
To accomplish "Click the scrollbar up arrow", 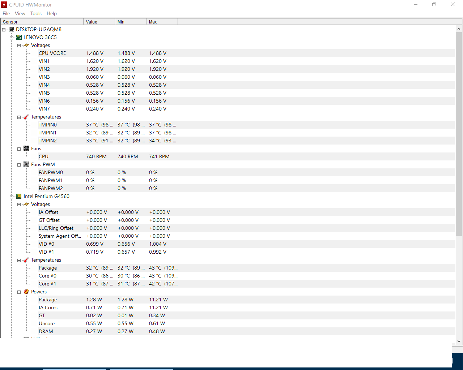I will (459, 29).
